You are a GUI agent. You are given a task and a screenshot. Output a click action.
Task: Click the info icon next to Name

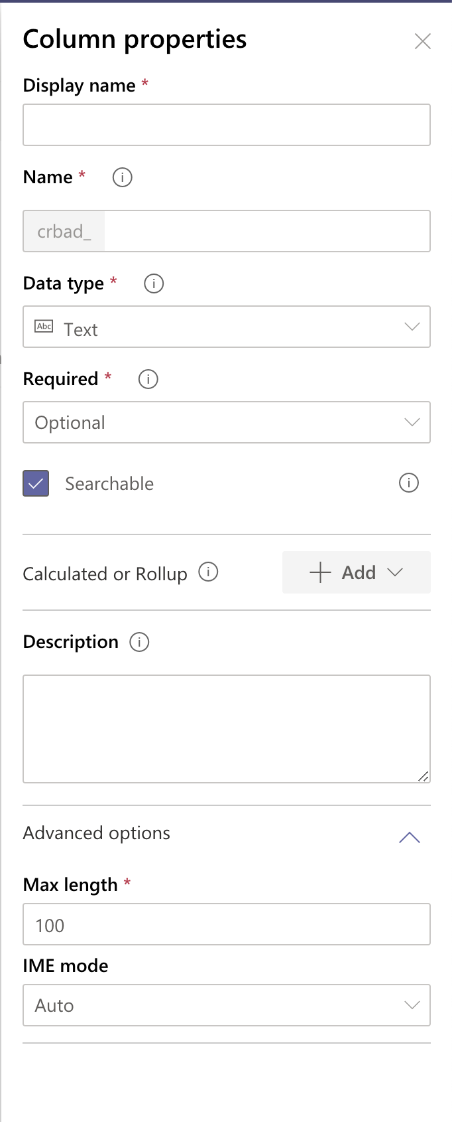[123, 177]
